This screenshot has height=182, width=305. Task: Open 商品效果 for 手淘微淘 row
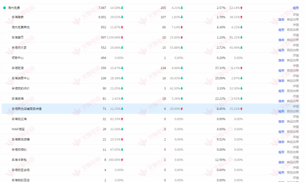click(x=293, y=101)
